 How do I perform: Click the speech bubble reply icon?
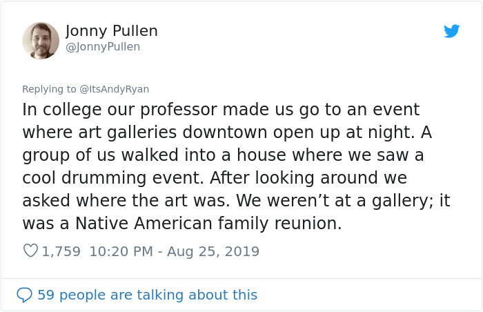coord(25,295)
